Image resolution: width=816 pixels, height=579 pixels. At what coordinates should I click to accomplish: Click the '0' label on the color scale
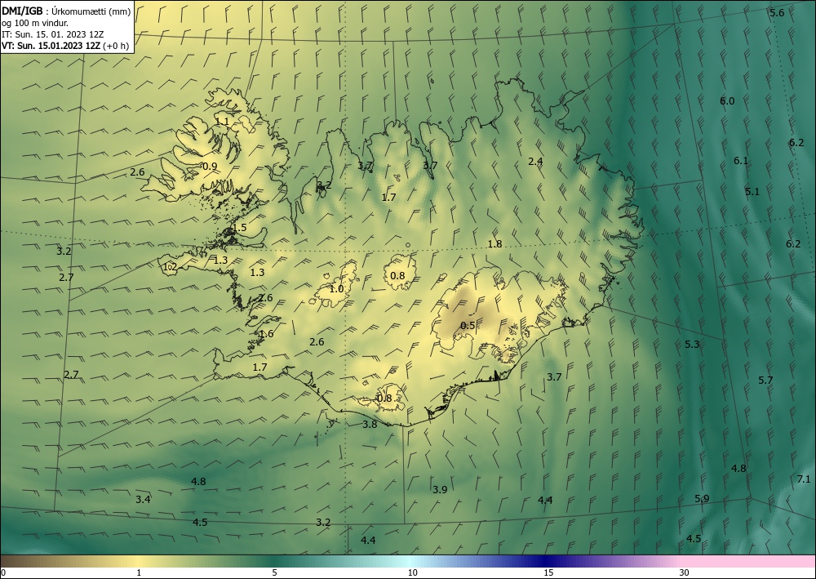[x=3, y=572]
